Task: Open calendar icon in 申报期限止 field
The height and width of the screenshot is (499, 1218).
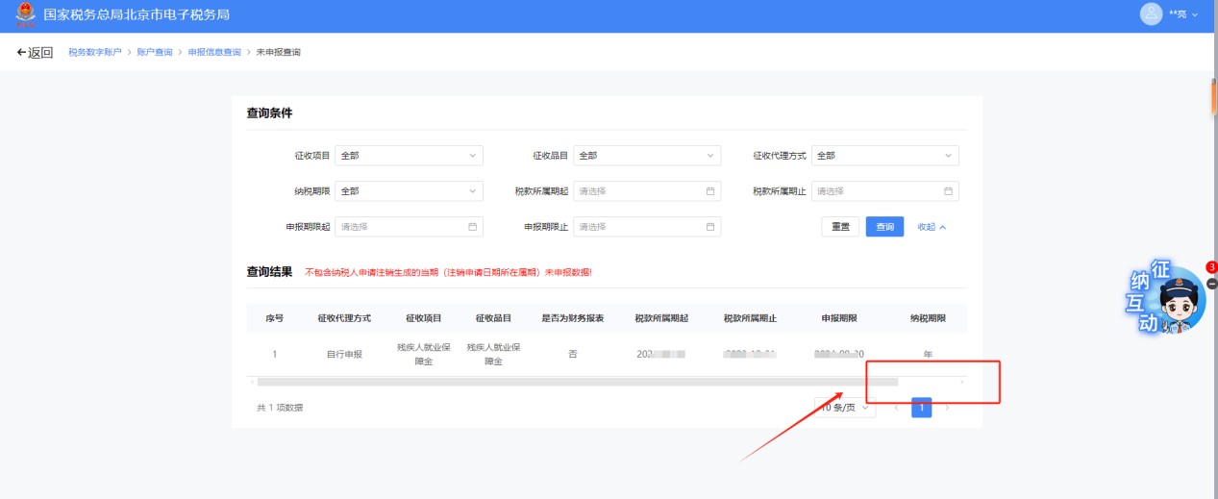Action: tap(710, 227)
